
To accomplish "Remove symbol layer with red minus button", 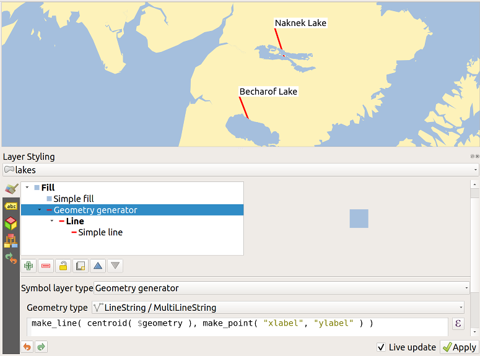I will pos(46,266).
